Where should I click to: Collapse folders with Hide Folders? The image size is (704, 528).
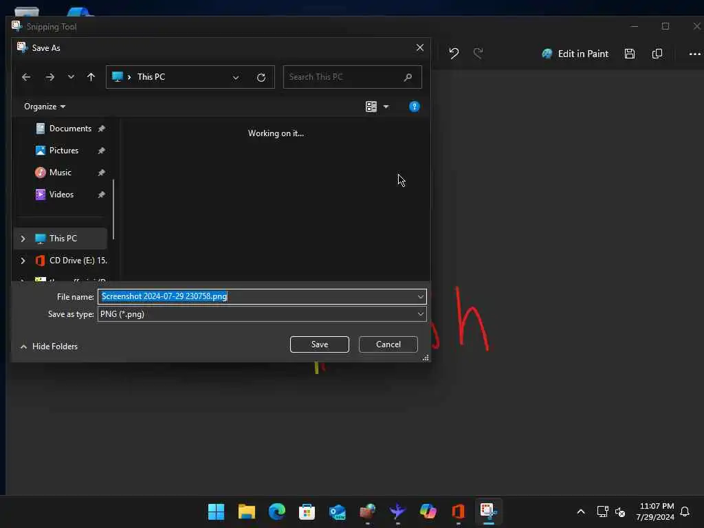49,346
